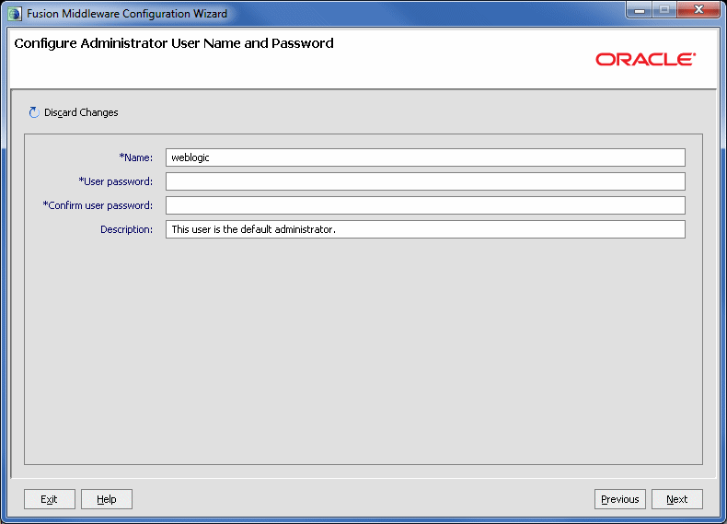Click the 'Description:' label
727x524 pixels.
(127, 229)
